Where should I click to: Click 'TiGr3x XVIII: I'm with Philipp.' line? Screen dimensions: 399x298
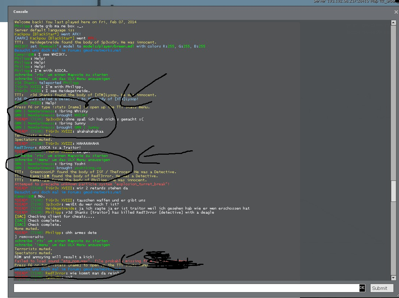[49, 87]
